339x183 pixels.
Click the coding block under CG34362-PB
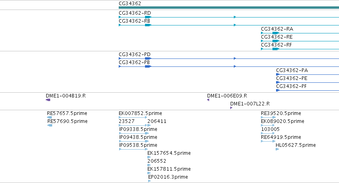pos(148,66)
